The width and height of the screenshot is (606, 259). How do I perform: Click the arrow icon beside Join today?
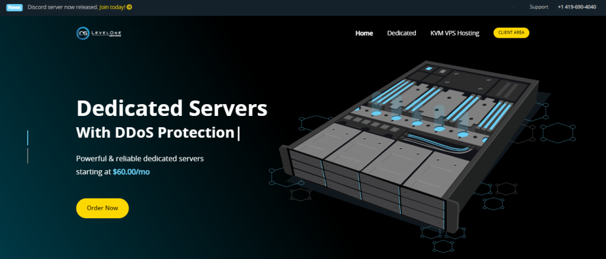[129, 7]
